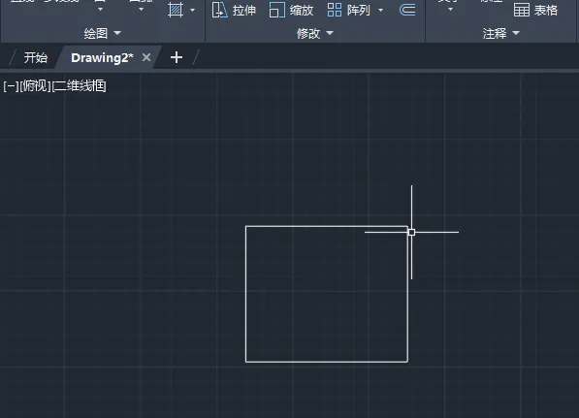
Task: Close the Drawing2* tab
Action: tap(146, 57)
